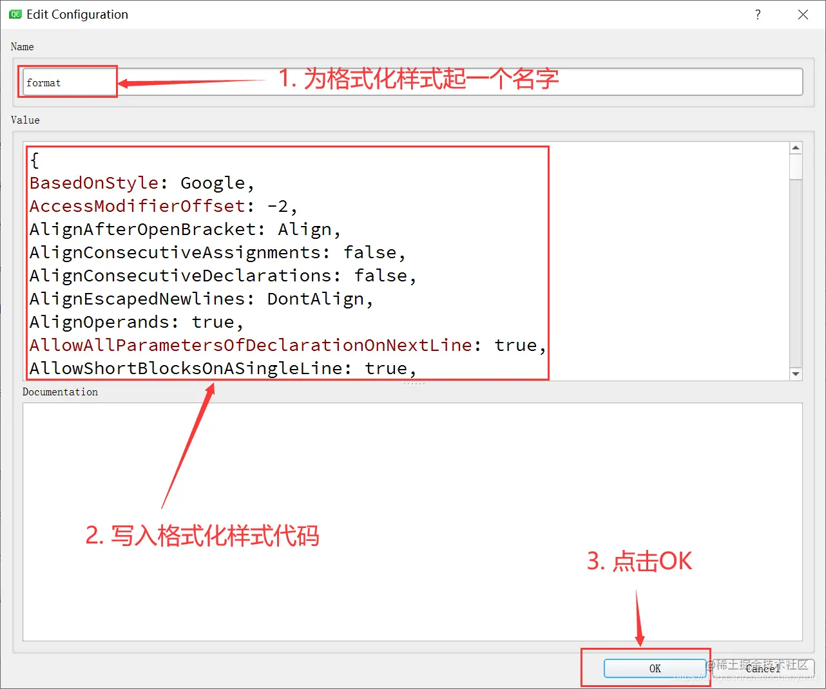Click the splitter handle between Value and Documentation
The height and width of the screenshot is (689, 826).
click(414, 384)
